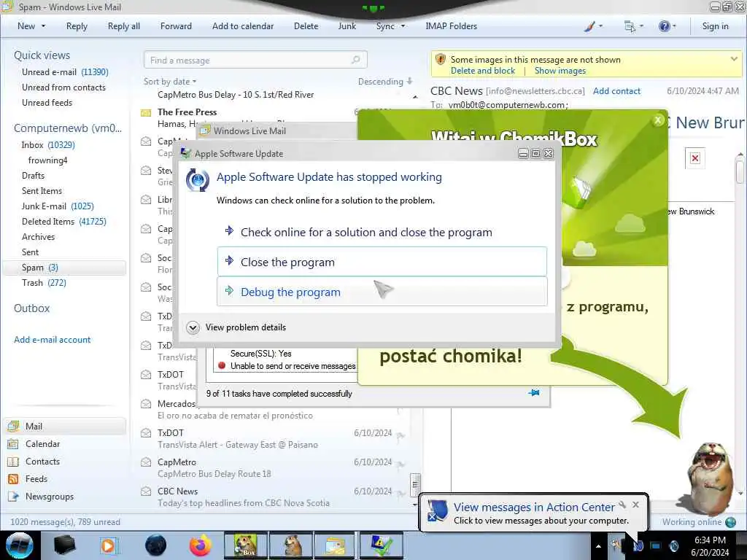The image size is (747, 560).
Task: Dismiss the Action Center balloon
Action: click(x=635, y=505)
